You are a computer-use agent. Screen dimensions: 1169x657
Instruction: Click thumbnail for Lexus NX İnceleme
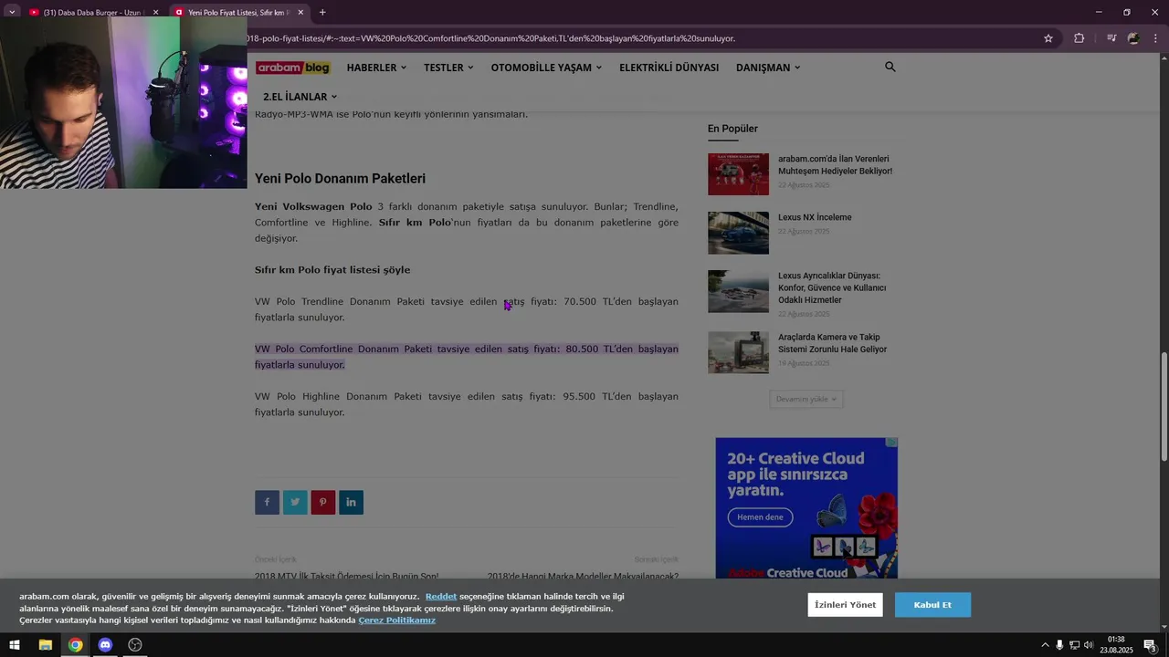pyautogui.click(x=738, y=233)
